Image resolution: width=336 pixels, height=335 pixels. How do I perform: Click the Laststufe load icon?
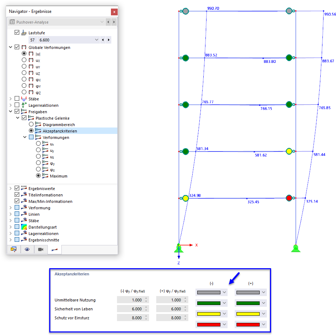(x=24, y=32)
